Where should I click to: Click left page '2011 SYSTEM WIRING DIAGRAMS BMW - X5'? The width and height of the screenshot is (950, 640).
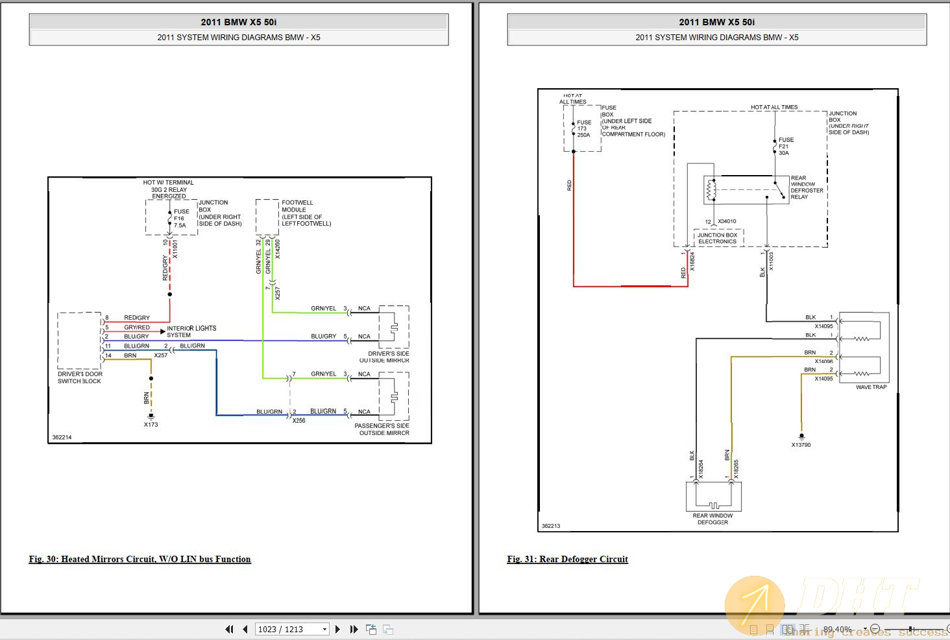tap(239, 37)
